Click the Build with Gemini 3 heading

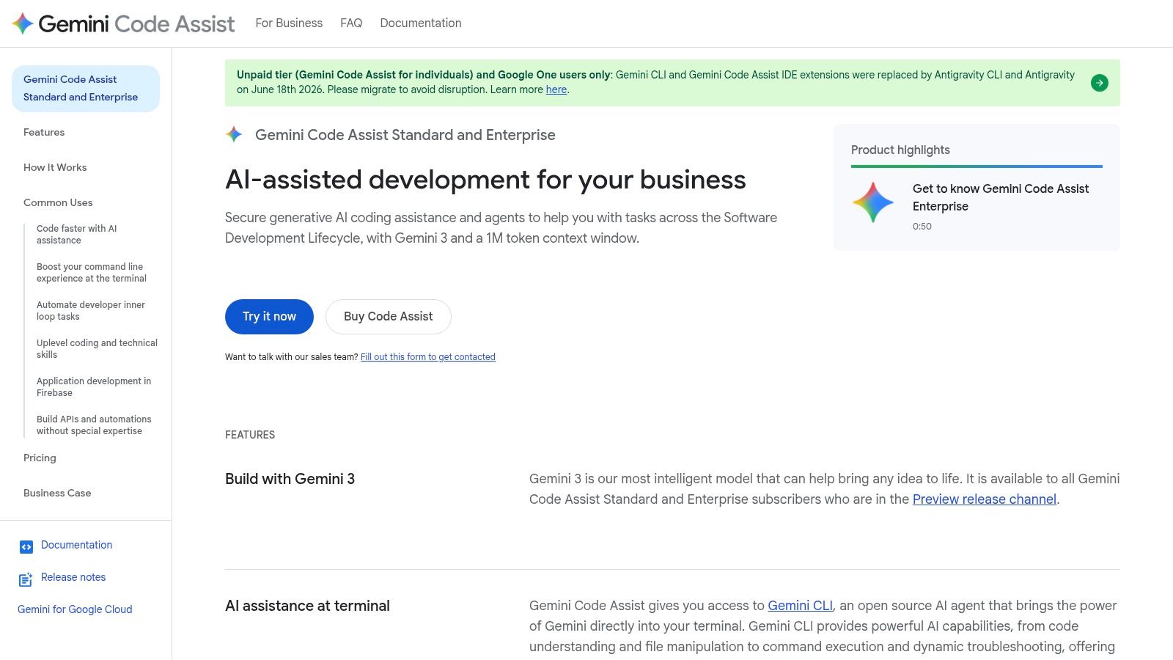290,479
